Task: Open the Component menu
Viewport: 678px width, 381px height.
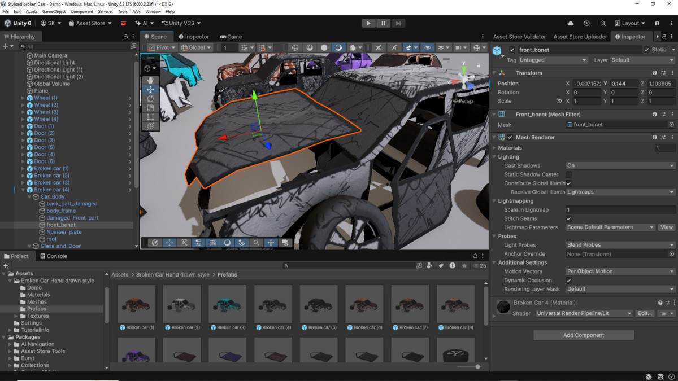Action: point(82,11)
